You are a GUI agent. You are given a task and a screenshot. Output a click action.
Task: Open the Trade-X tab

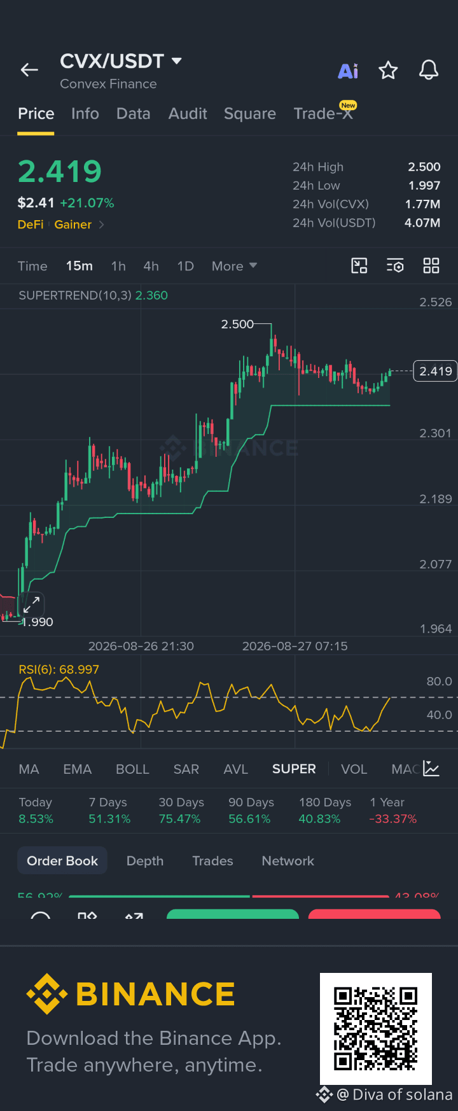pos(323,113)
